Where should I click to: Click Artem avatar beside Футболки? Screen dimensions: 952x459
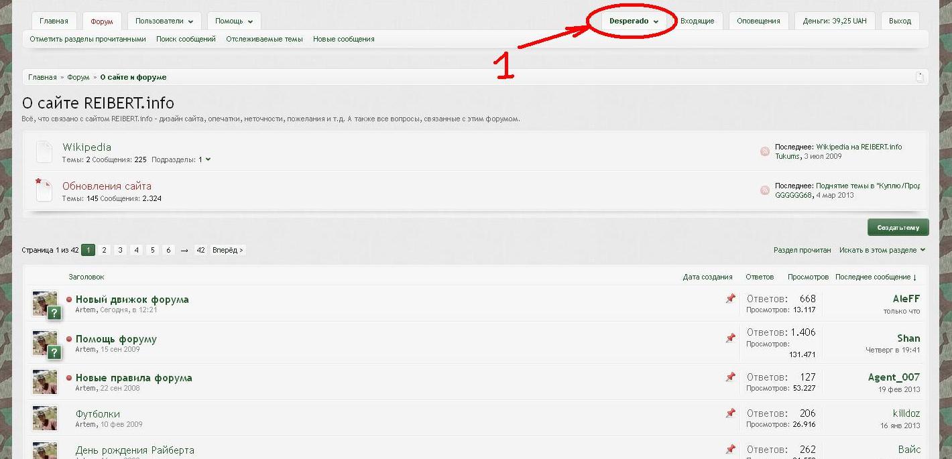(x=45, y=418)
